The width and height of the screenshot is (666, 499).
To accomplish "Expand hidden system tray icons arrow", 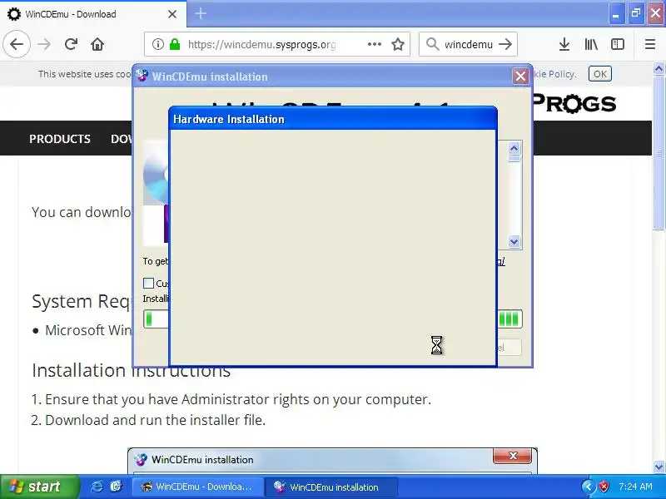I will [x=588, y=487].
